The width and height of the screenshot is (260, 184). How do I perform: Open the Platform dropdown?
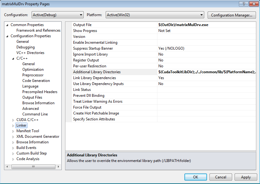click(155, 15)
